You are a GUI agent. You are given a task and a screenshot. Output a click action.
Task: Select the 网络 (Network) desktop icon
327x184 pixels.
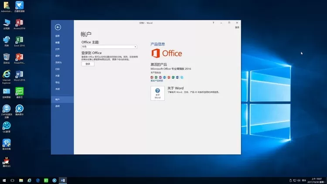[x=7, y=41]
